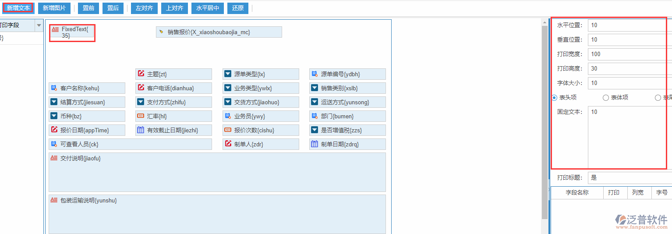Viewport: 672px width, 234px height.
Task: Click the pencil icon of 销售报价 title field
Action: (x=161, y=32)
